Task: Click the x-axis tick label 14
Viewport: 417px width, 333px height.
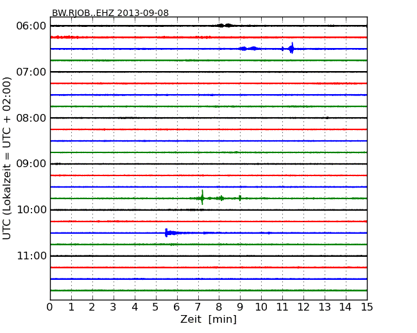Action: (x=345, y=307)
